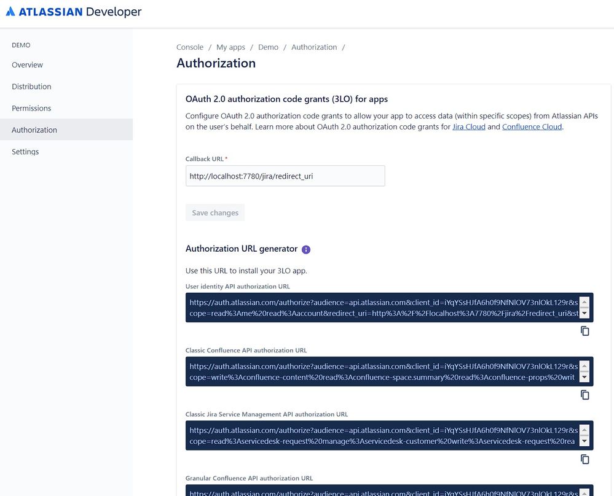The width and height of the screenshot is (614, 496).
Task: Click the Save changes button
Action: pyautogui.click(x=215, y=212)
